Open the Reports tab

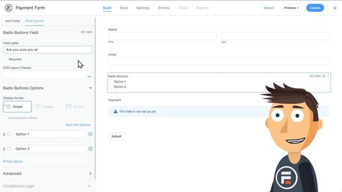[203, 8]
